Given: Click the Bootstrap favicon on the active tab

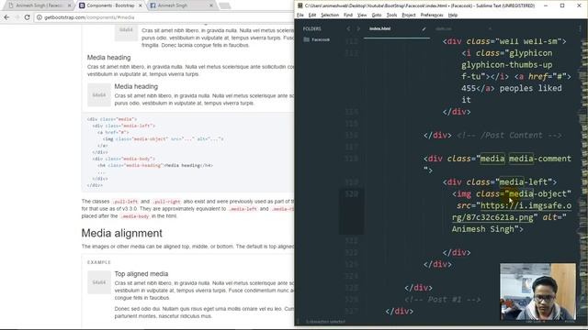Looking at the screenshot, I should point(82,5).
